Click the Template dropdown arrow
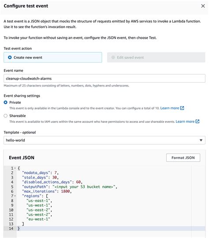The image size is (209, 238). click(x=201, y=140)
